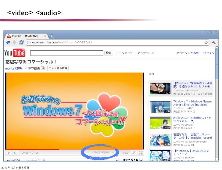Image resolution: width=222 pixels, height=170 pixels.
Task: Mute the video with the speaker icon
Action: [x=15, y=153]
